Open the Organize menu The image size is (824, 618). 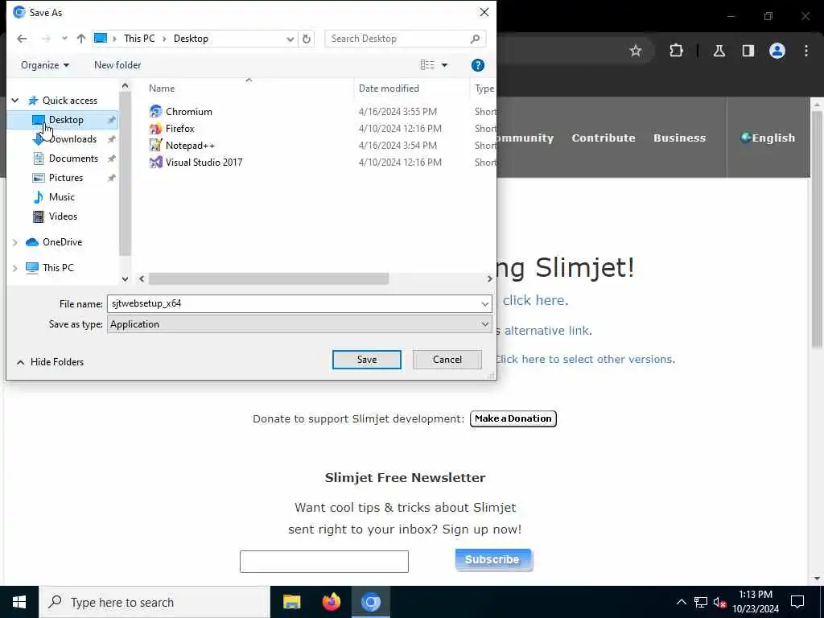(x=45, y=65)
